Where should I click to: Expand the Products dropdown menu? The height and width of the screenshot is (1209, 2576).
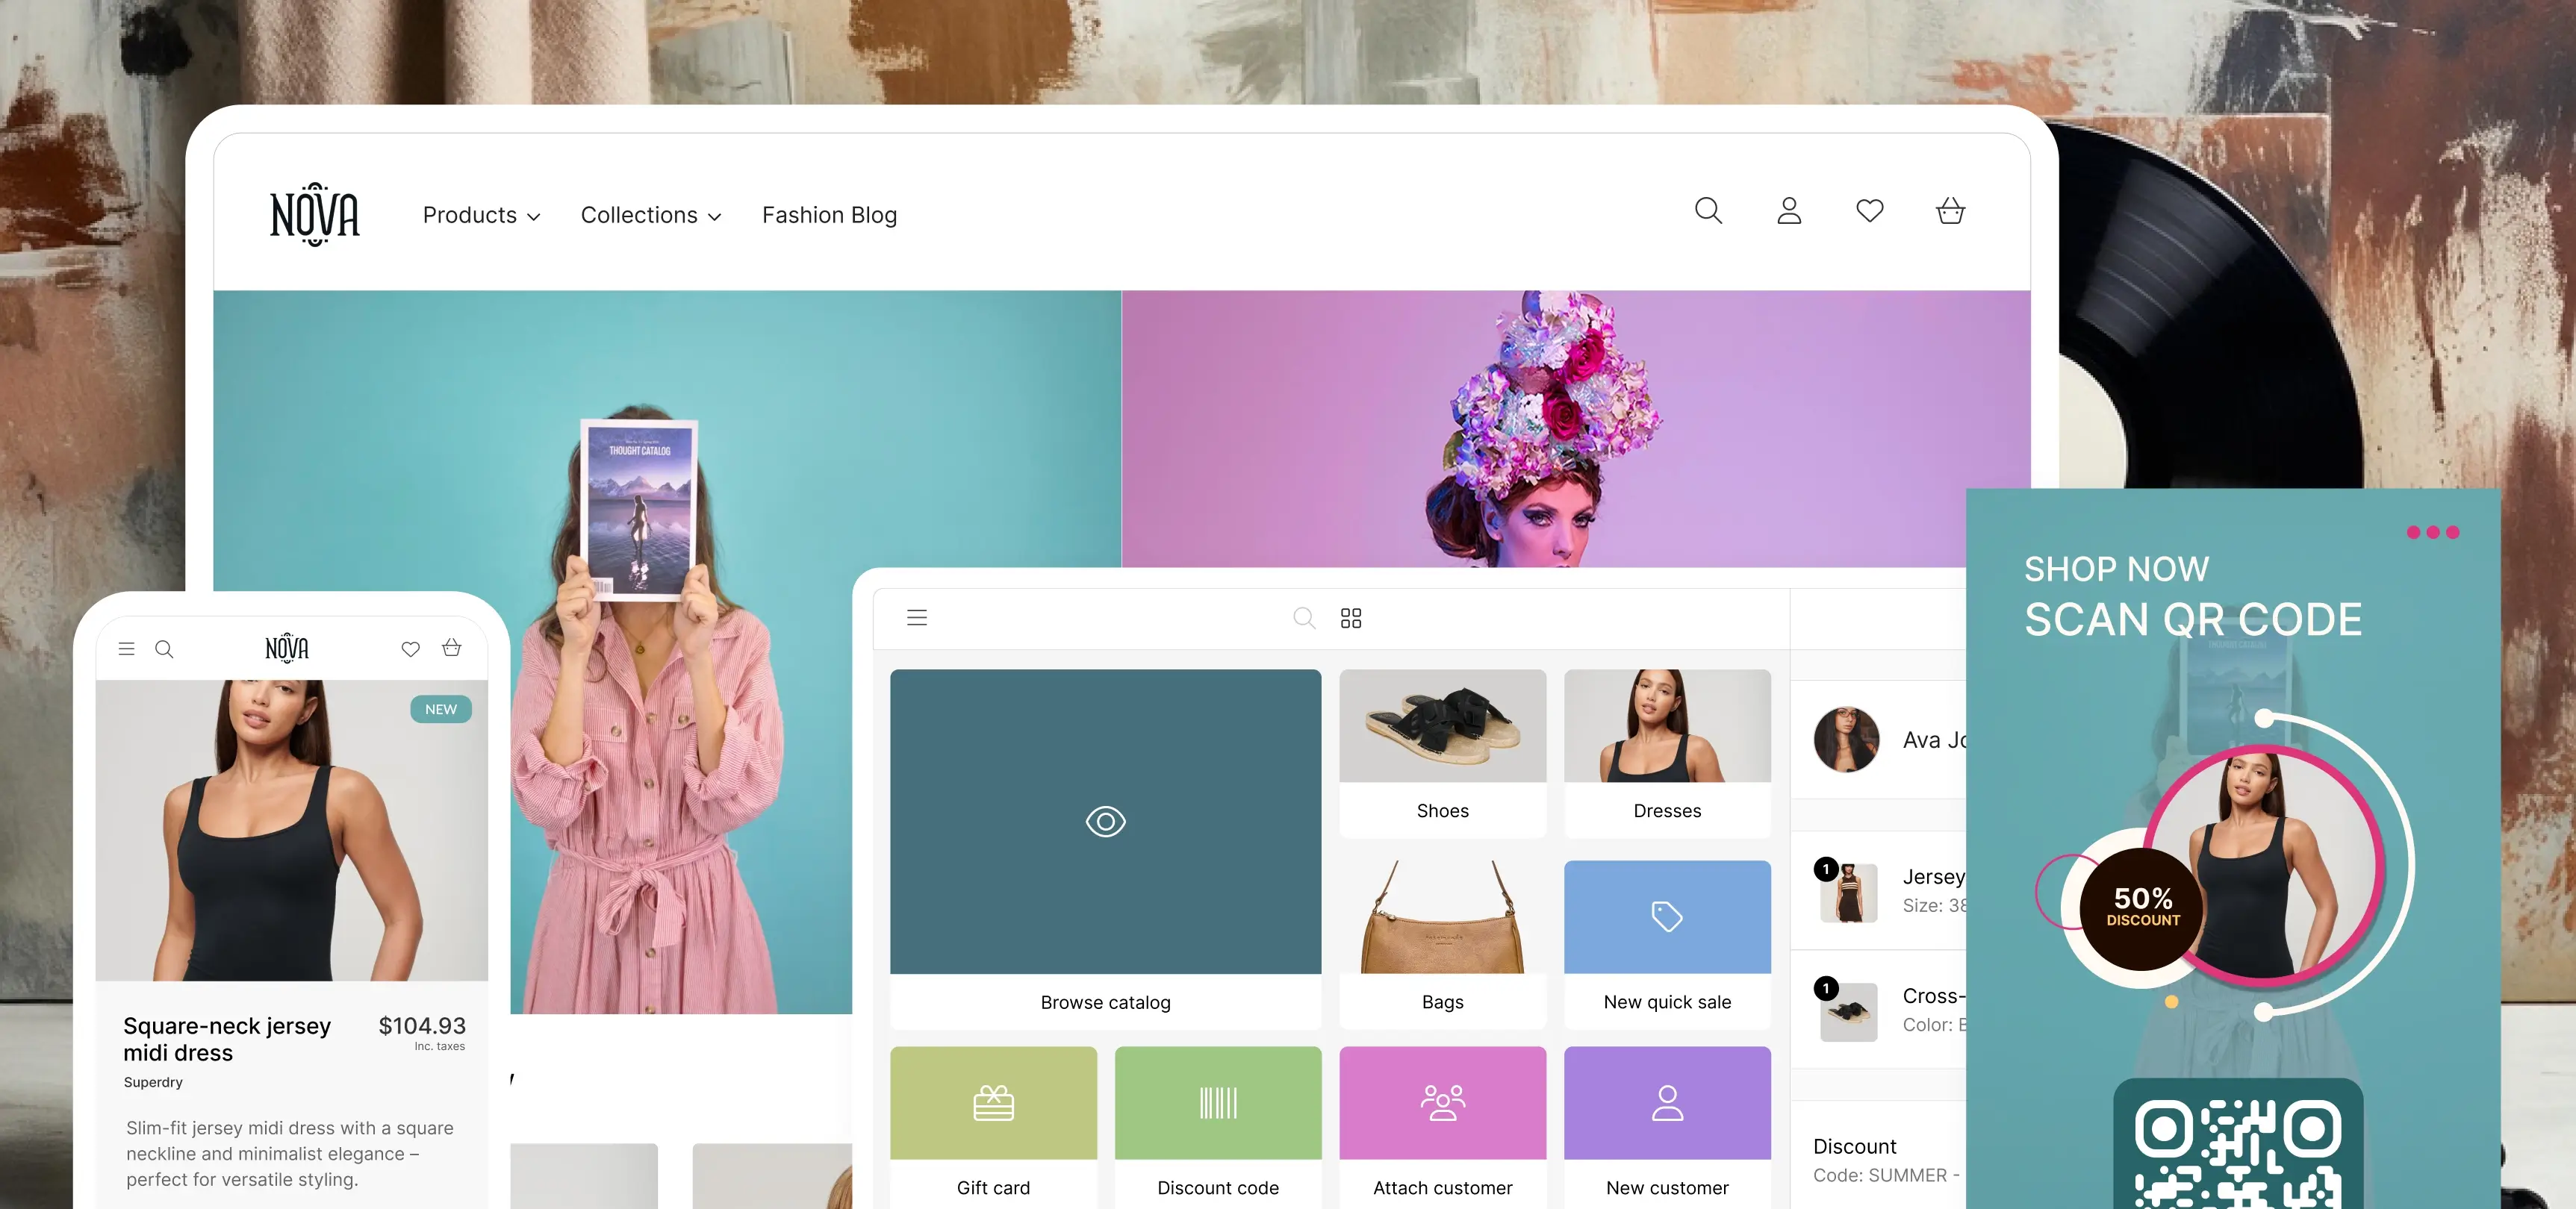[481, 215]
